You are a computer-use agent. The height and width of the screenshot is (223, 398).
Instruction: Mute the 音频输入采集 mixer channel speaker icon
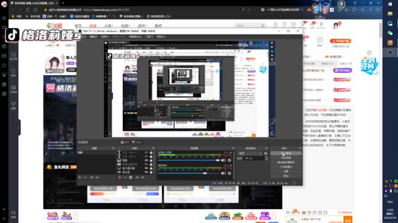point(223,160)
